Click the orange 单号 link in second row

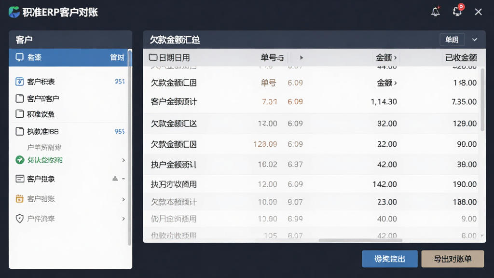point(268,83)
